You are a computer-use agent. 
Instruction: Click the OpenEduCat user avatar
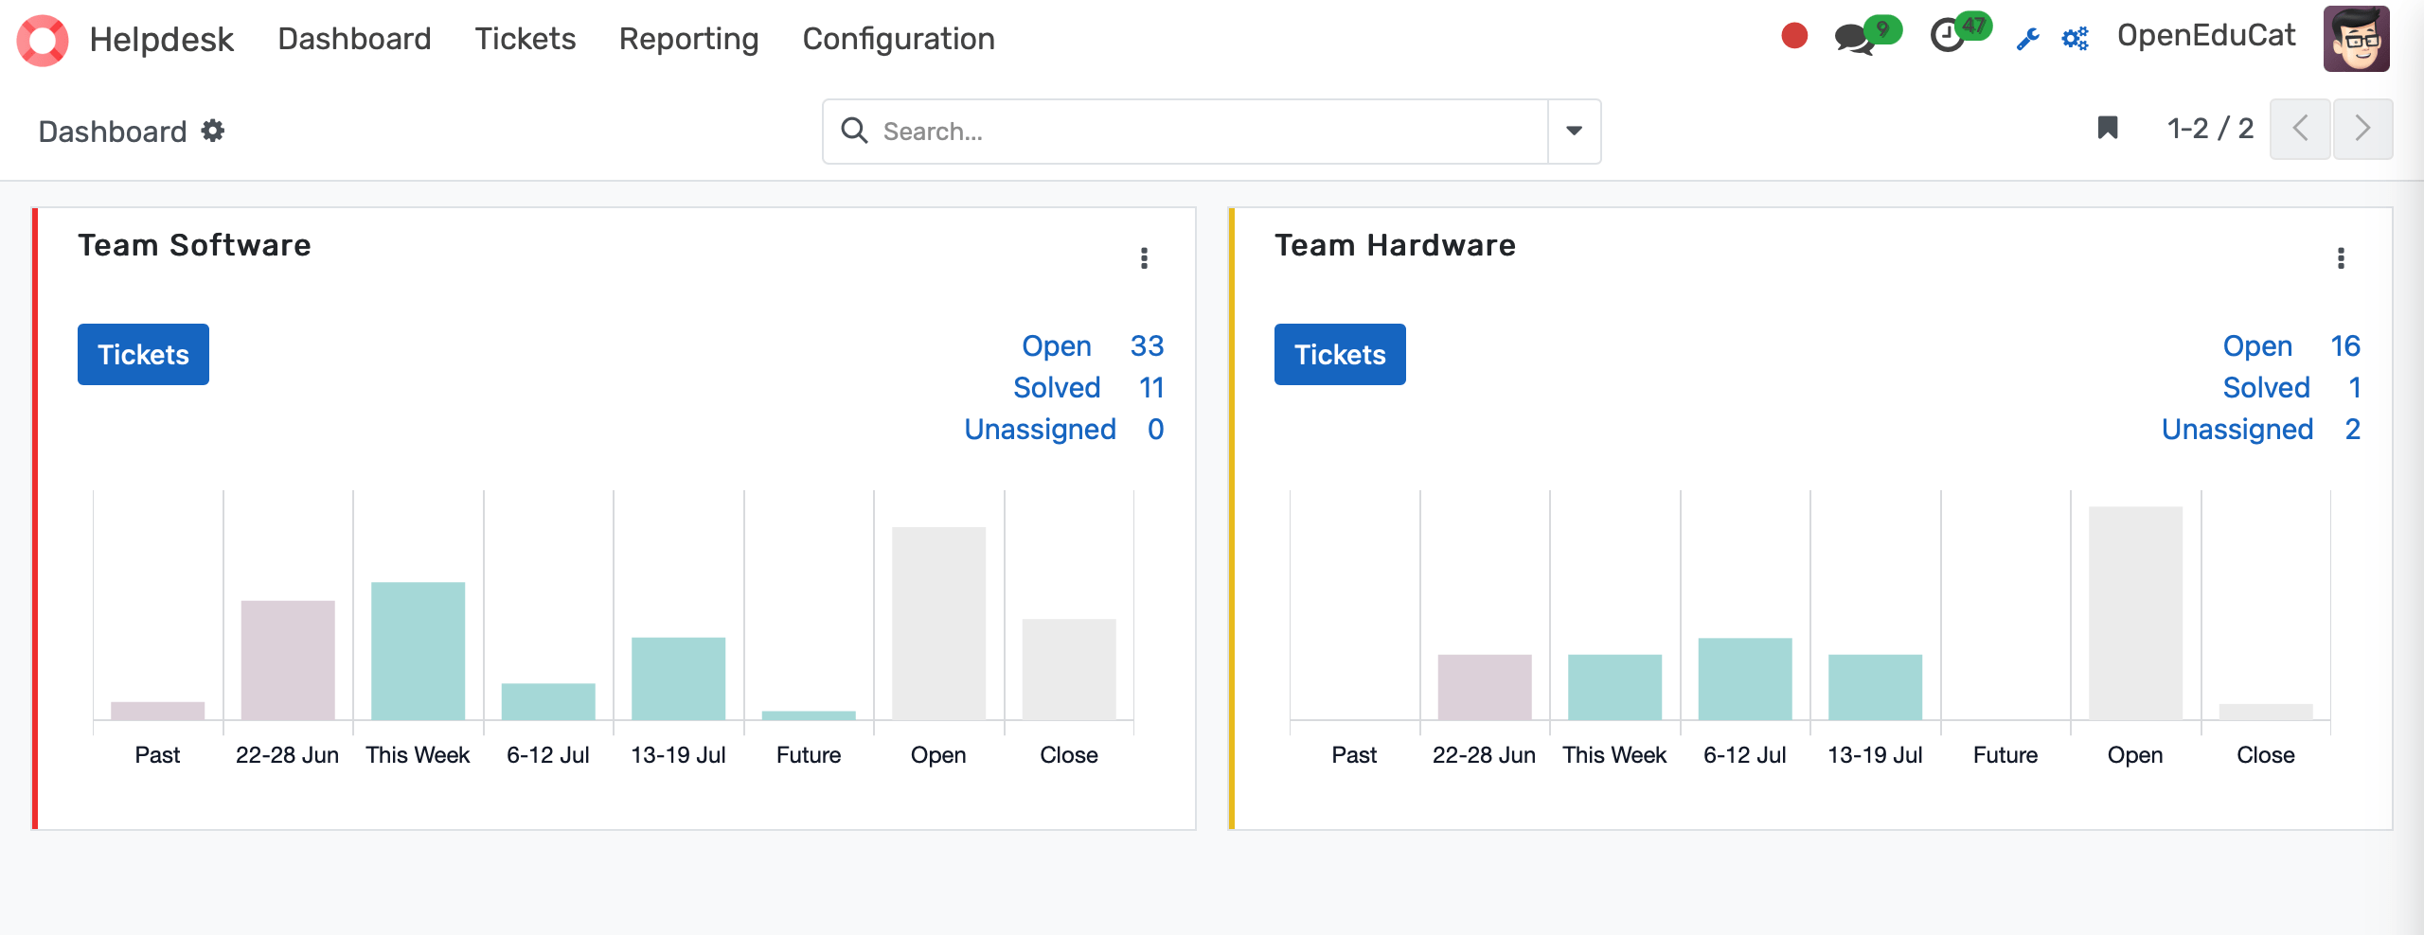[x=2357, y=39]
